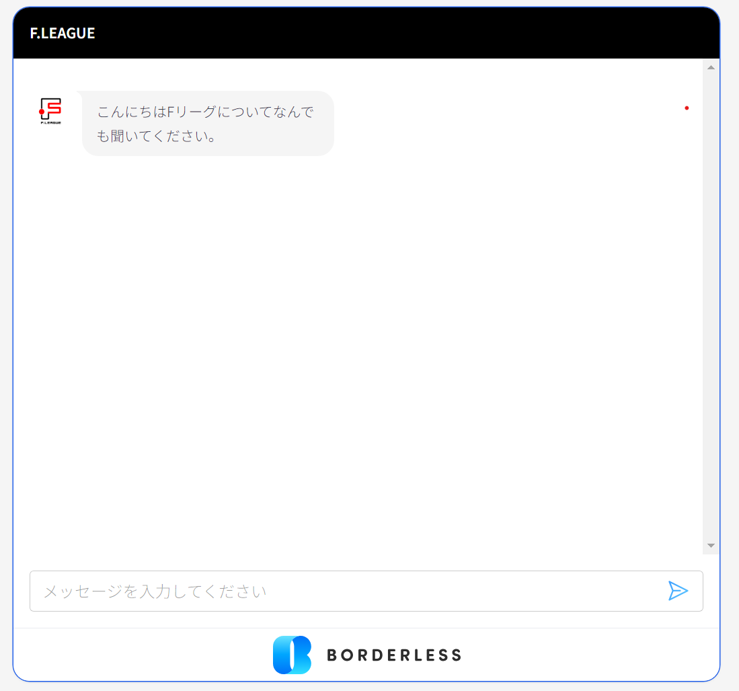Click the こんにちはFリーグについてなんで text line
The image size is (739, 691).
205,112
